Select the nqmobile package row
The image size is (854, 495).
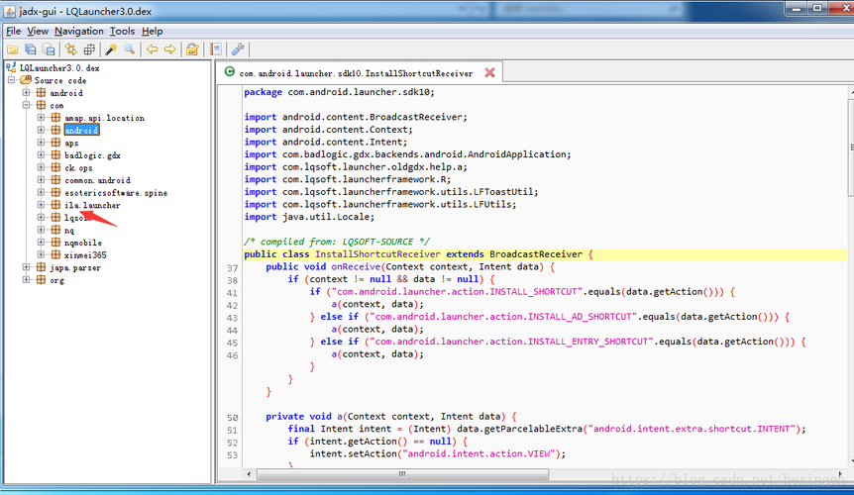[83, 243]
